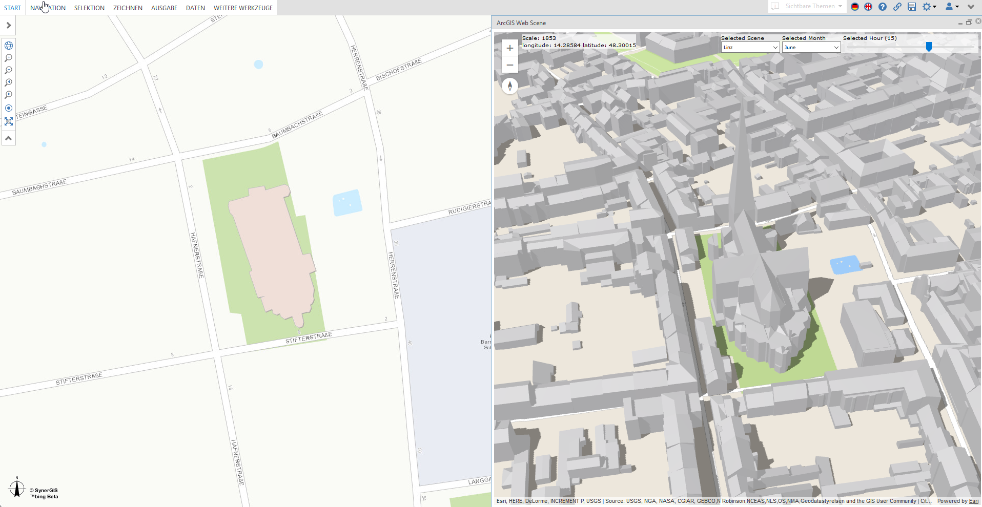Click the locate position target icon

(9, 108)
